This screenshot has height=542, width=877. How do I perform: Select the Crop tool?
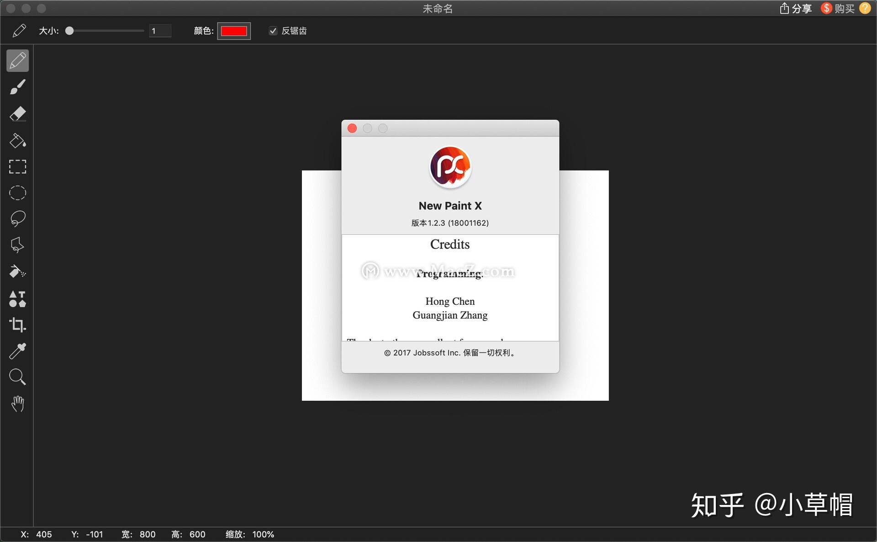click(x=17, y=324)
